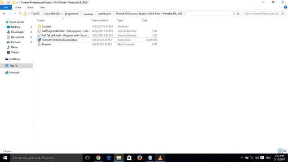Switch to Large icons view
The image size is (288, 162).
(x=285, y=151)
